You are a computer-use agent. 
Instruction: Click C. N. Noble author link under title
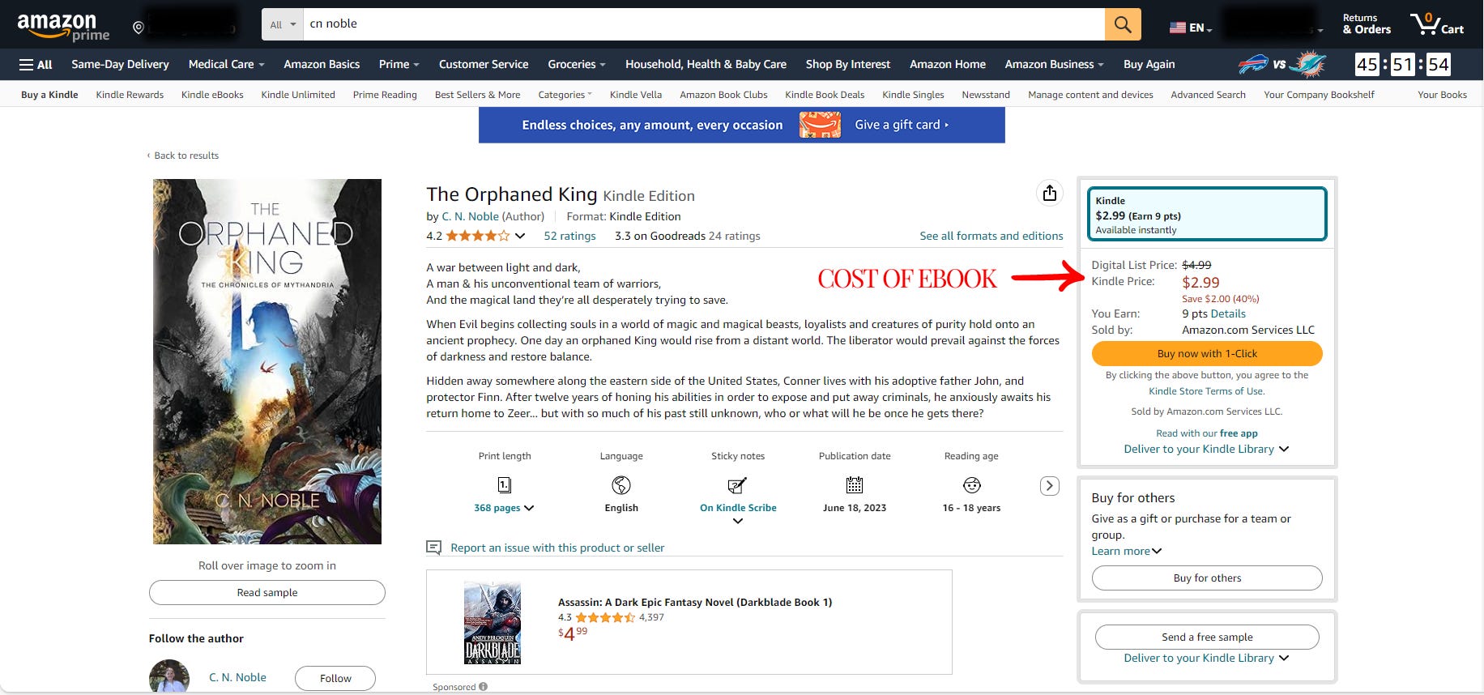[x=470, y=217]
